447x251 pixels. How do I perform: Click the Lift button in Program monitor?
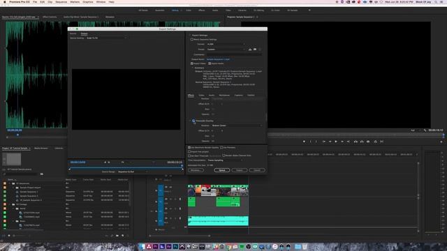click(356, 142)
